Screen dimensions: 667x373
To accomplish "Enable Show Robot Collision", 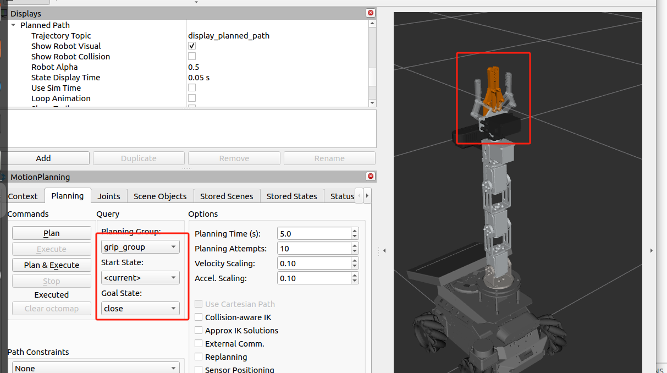I will click(x=192, y=56).
